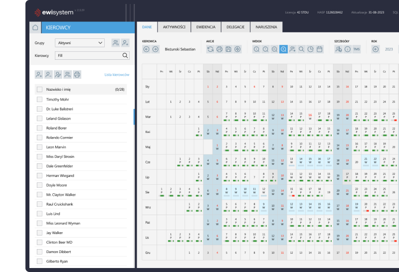The image size is (399, 272).
Task: Click the previous year arrow beside 2023
Action: coord(376,49)
